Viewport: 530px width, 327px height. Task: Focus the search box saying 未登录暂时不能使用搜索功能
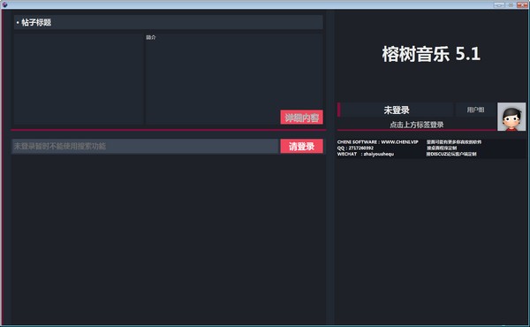(x=145, y=146)
